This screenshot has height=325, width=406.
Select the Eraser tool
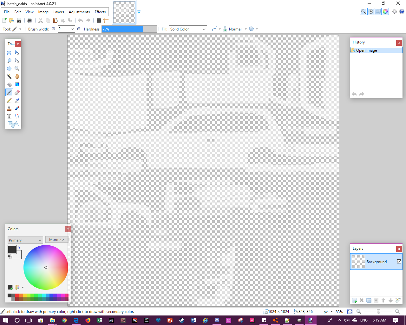(x=17, y=92)
